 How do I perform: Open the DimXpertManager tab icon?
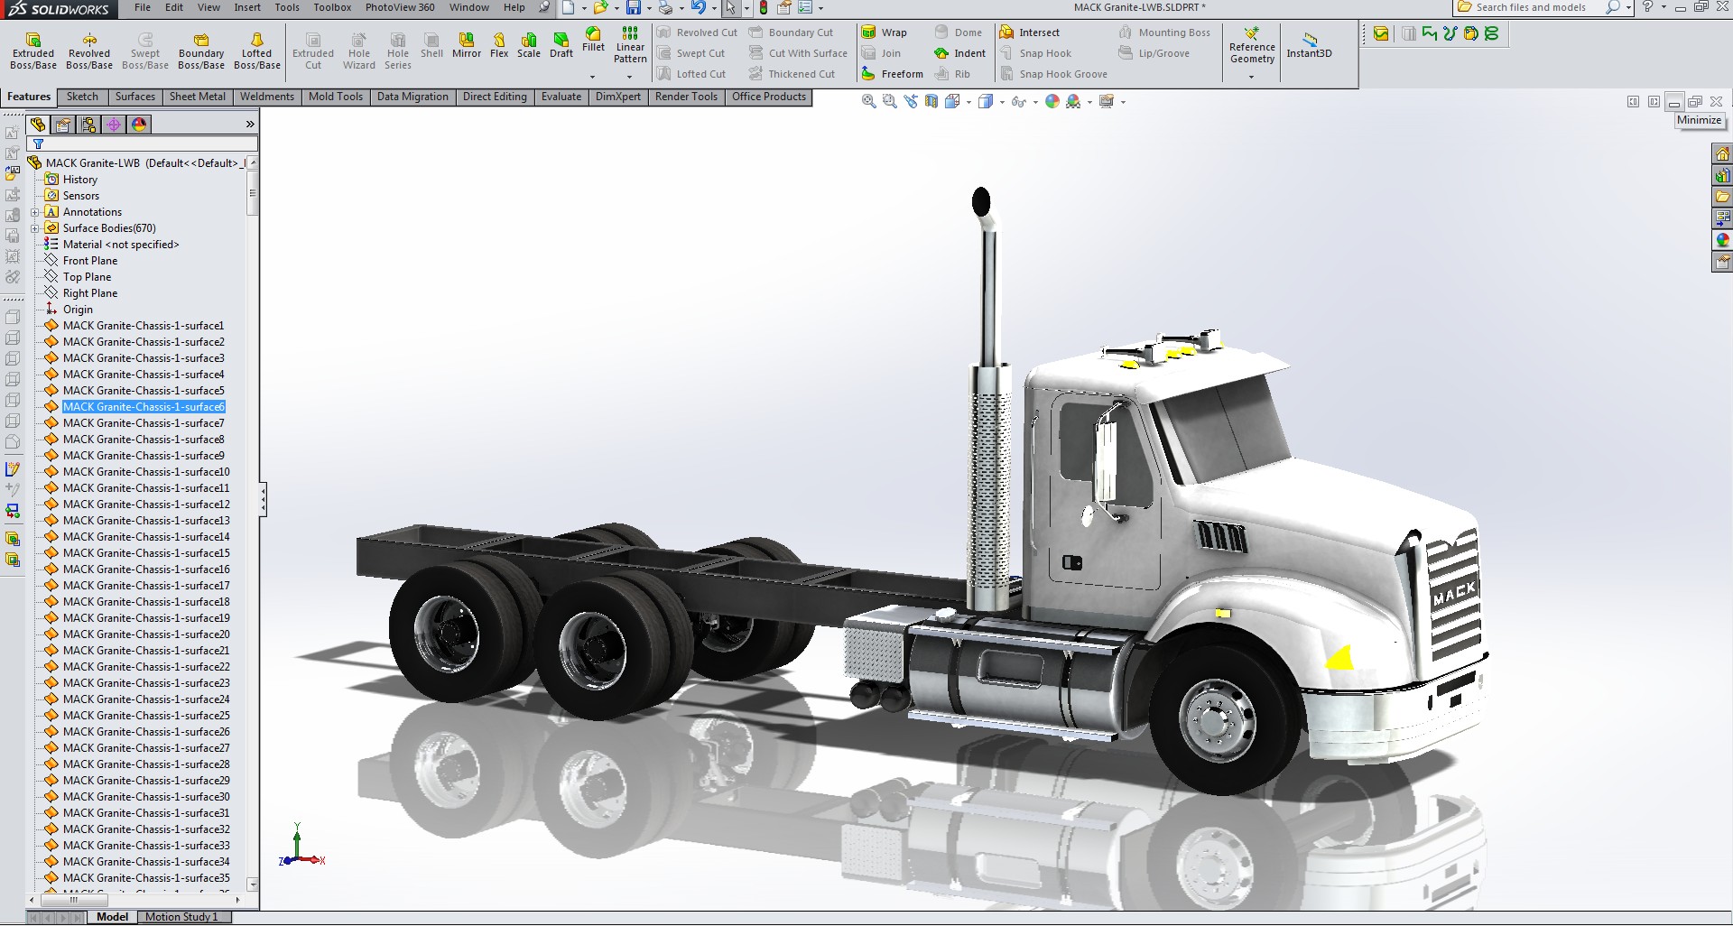point(114,125)
